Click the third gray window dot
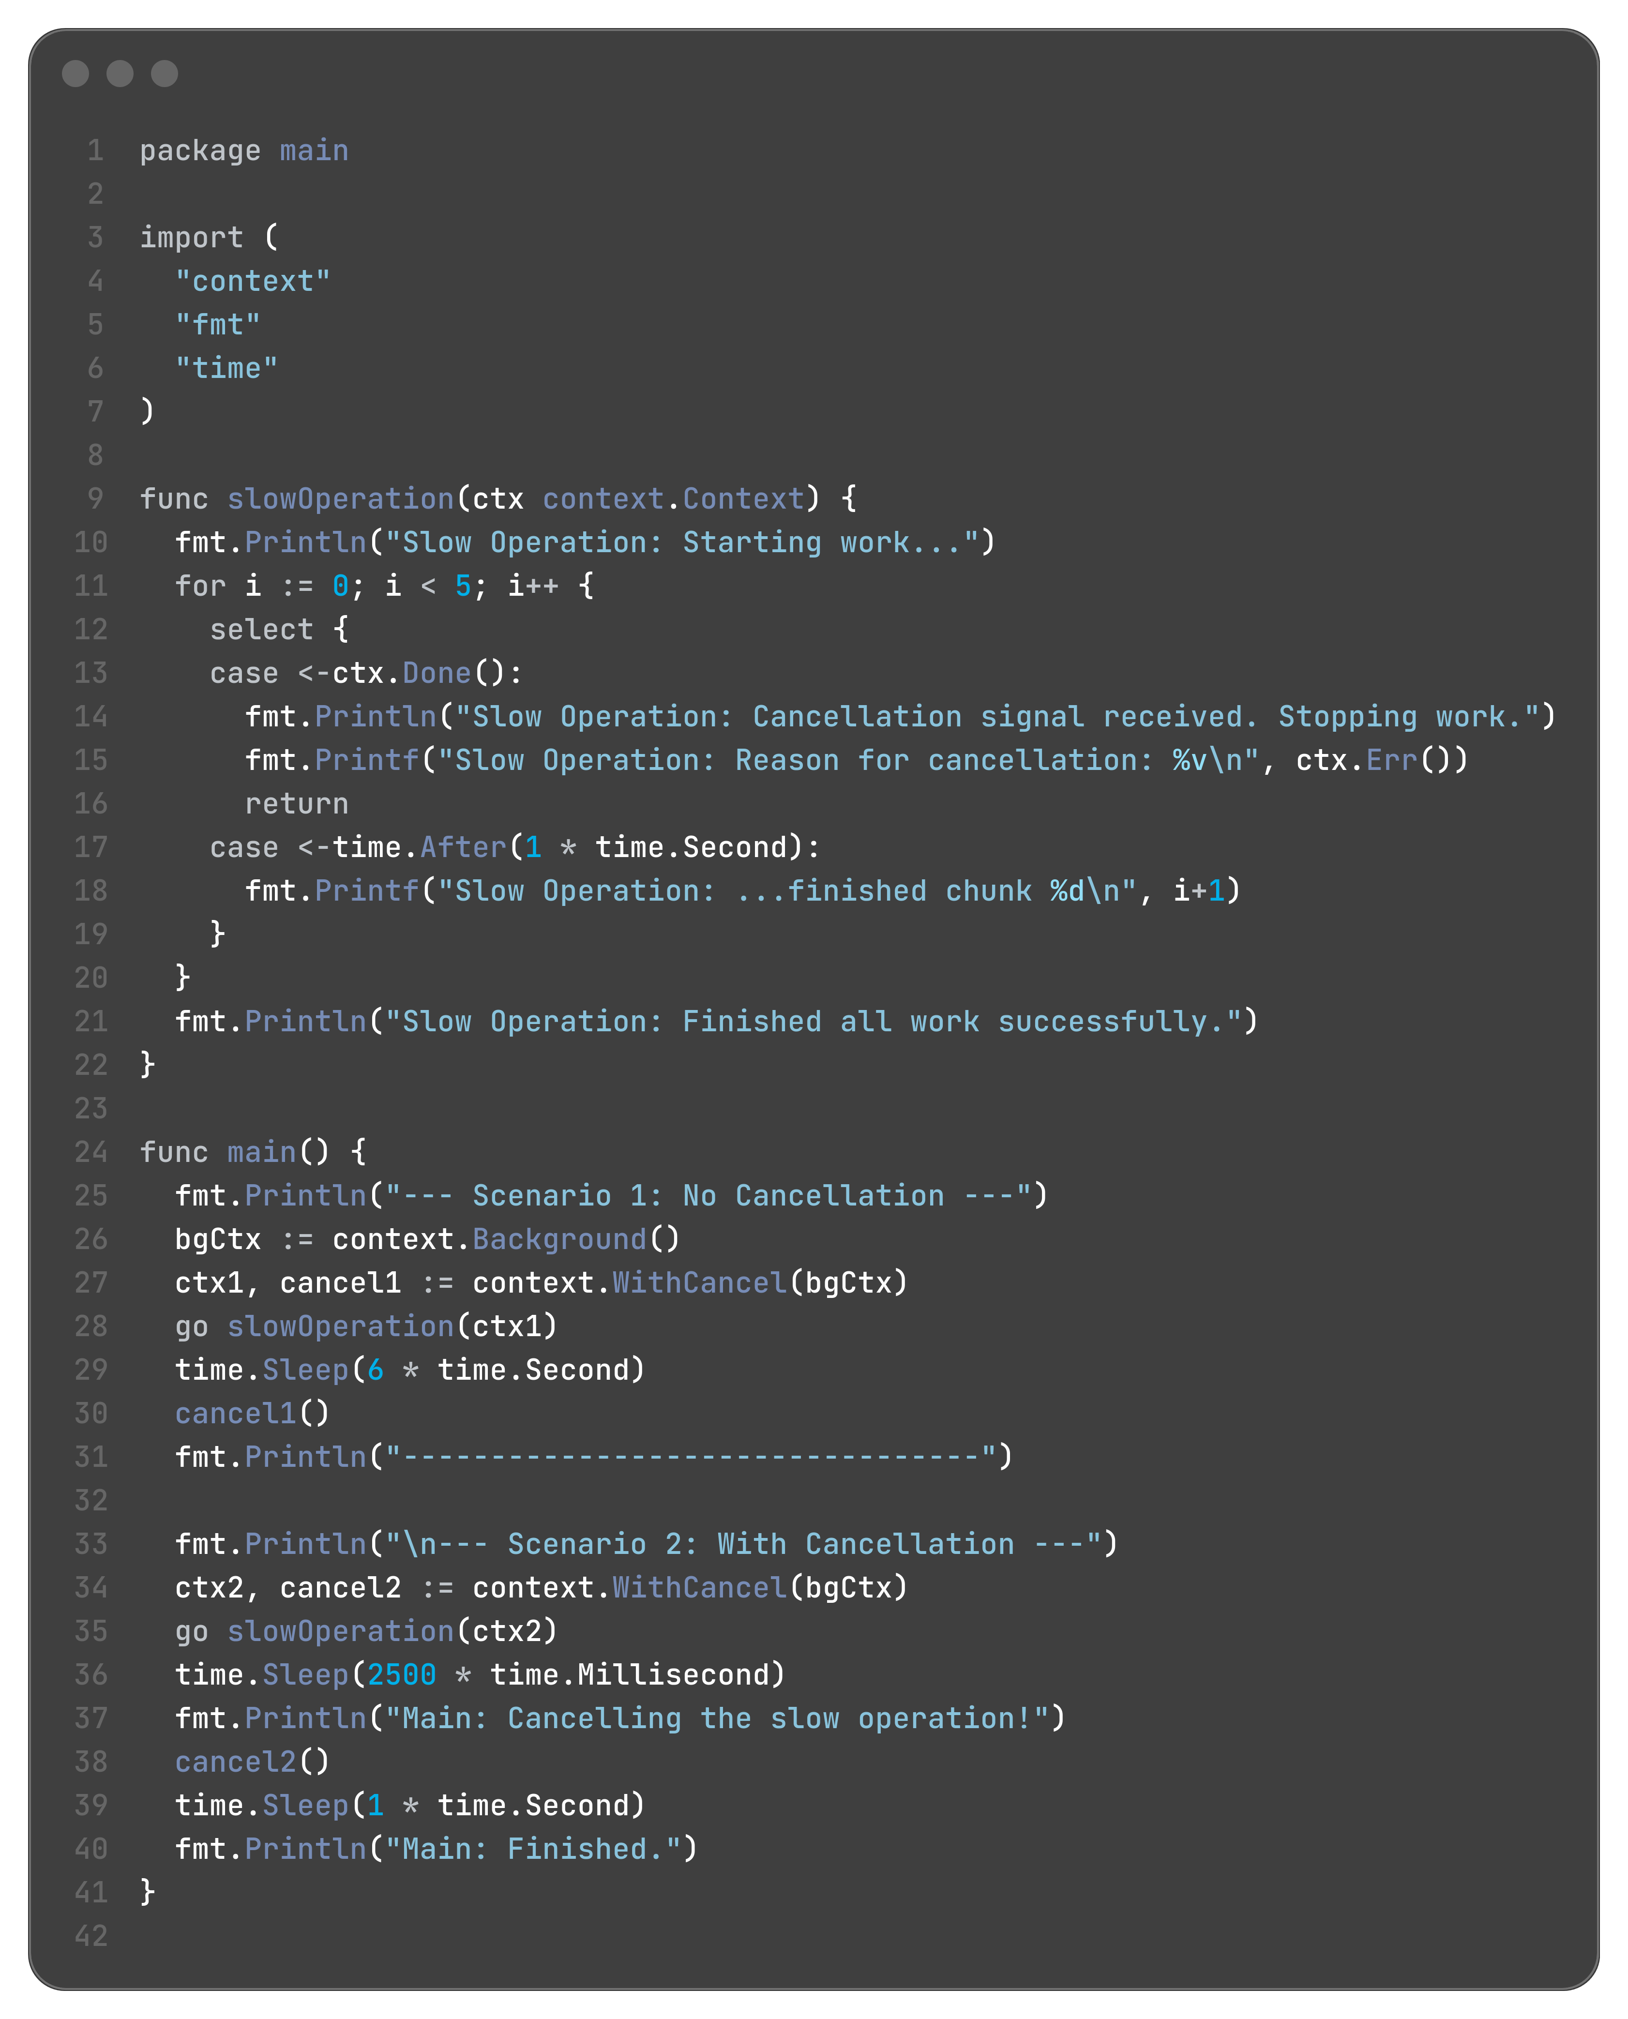The image size is (1628, 2019). [x=165, y=73]
